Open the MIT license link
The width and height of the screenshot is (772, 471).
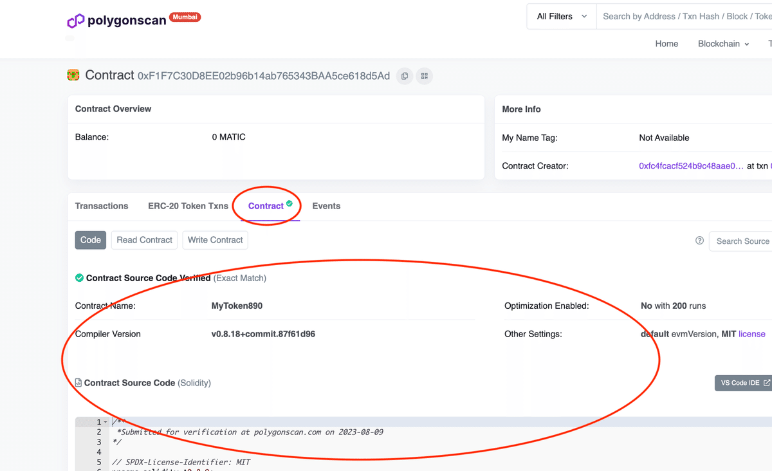pyautogui.click(x=752, y=334)
